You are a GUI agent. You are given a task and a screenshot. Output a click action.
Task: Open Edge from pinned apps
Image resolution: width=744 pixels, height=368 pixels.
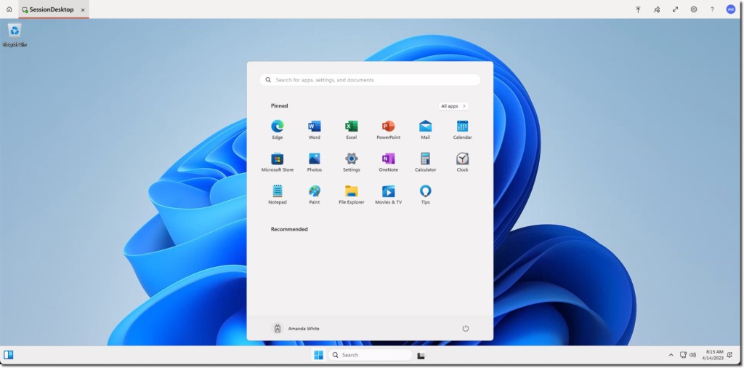[277, 129]
